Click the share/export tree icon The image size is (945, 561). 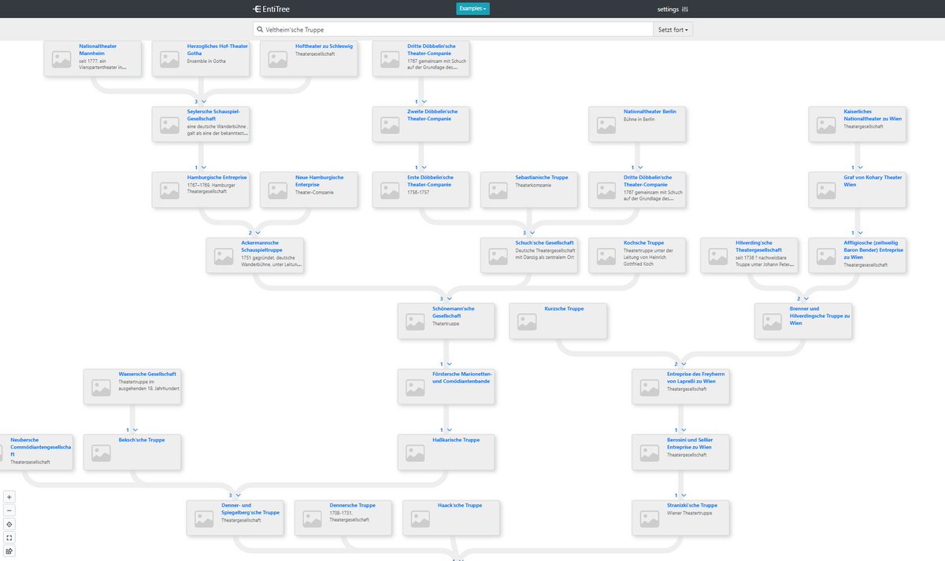9,551
